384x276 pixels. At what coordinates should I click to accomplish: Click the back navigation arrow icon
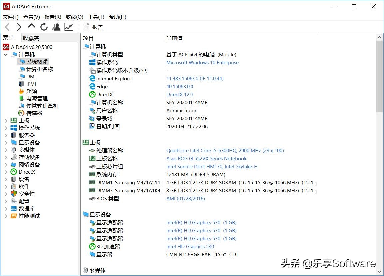click(7, 27)
